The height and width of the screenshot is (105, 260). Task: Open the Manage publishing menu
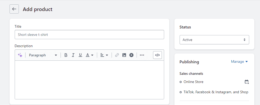[x=239, y=62]
